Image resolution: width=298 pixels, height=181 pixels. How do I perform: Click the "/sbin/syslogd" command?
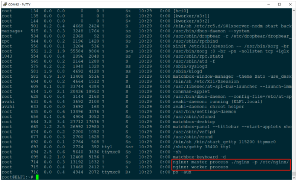190,67
